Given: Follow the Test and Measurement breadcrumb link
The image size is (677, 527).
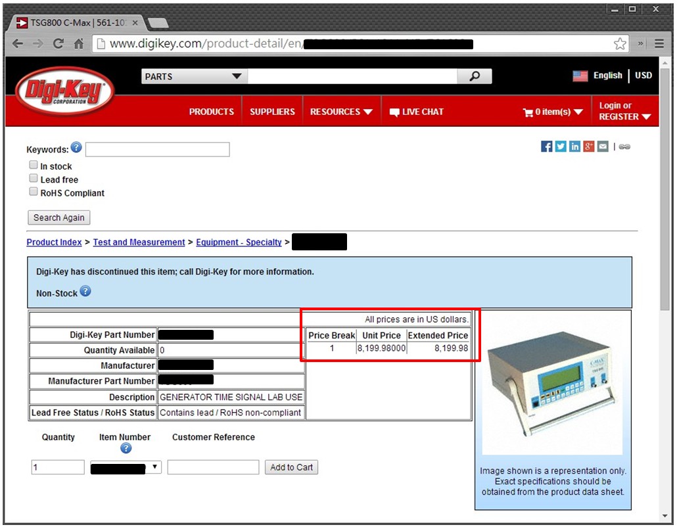Looking at the screenshot, I should click(139, 242).
